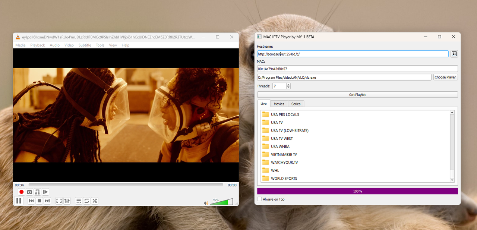Open the VLC Video menu
Viewport: 477px width, 230px height.
69,45
